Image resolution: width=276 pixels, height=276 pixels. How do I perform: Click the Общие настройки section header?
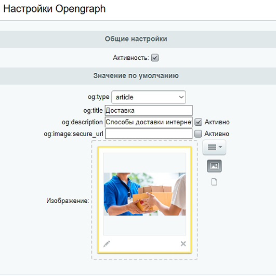(x=136, y=39)
